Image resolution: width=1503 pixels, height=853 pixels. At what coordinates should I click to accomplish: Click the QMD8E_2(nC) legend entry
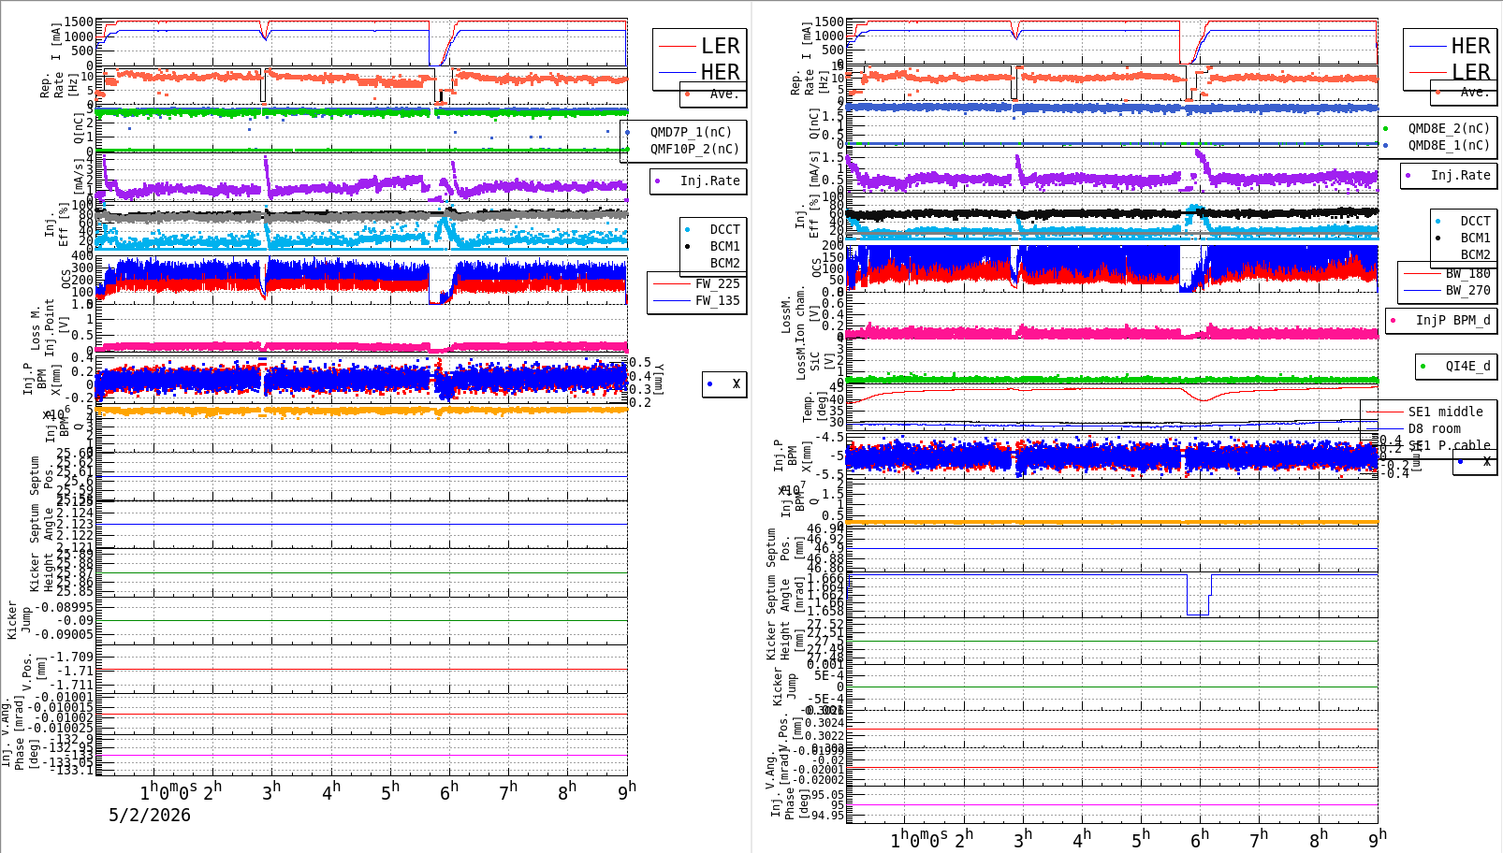click(x=1449, y=128)
